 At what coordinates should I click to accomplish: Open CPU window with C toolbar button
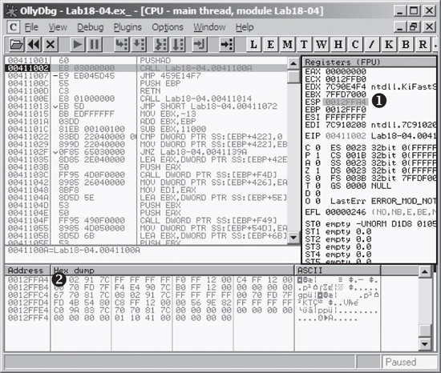pyautogui.click(x=355, y=44)
